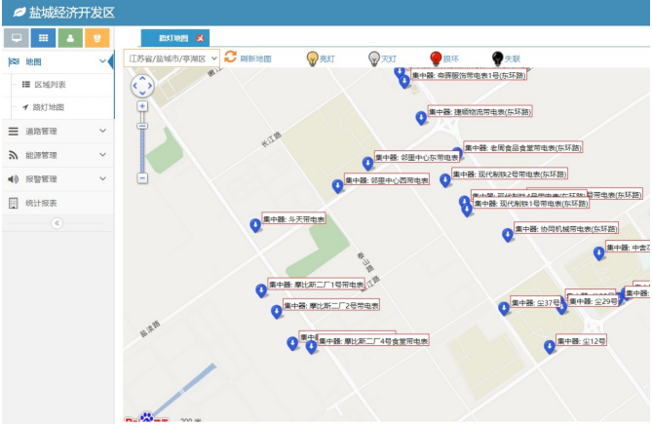Click the blue grid icon button
Screen dimensions: 652x424
click(x=43, y=38)
